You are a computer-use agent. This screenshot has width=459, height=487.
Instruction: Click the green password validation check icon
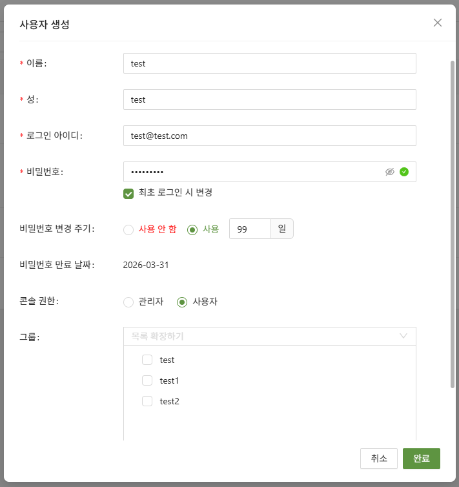404,172
